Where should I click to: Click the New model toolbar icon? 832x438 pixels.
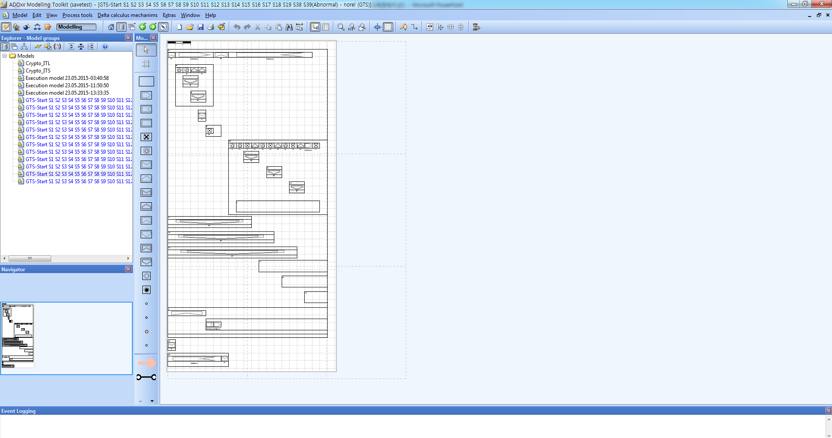(179, 27)
